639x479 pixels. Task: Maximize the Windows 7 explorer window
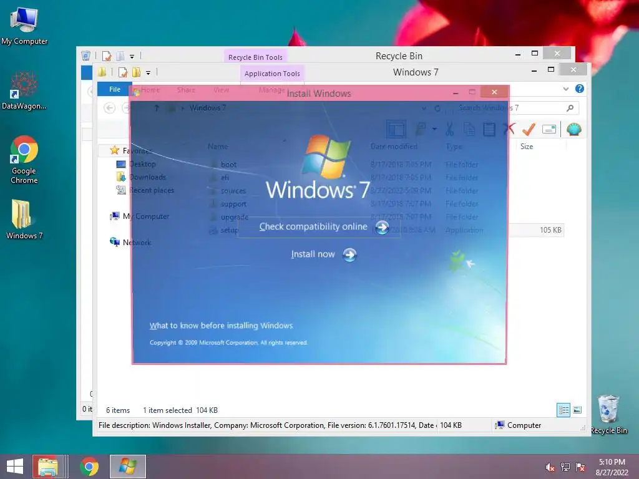pyautogui.click(x=551, y=70)
